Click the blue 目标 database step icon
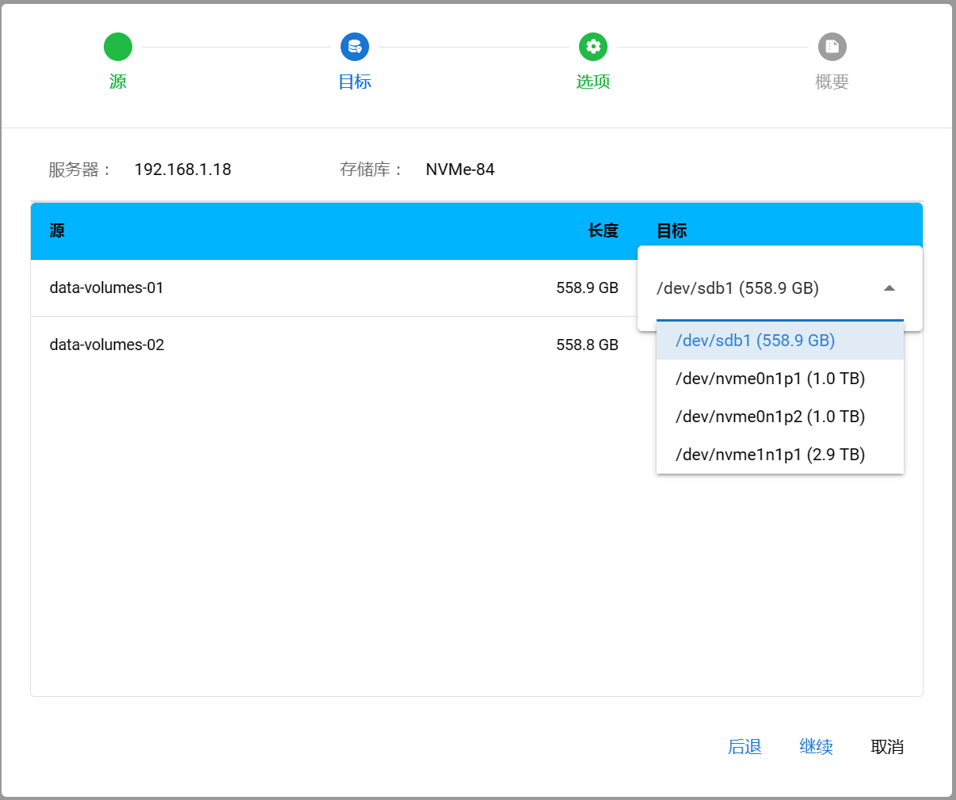Screen dimensions: 956x800 (x=355, y=47)
